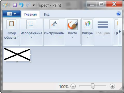Choose the Кисти brush icon
Viewport: 124px width, 93px height.
(x=72, y=25)
